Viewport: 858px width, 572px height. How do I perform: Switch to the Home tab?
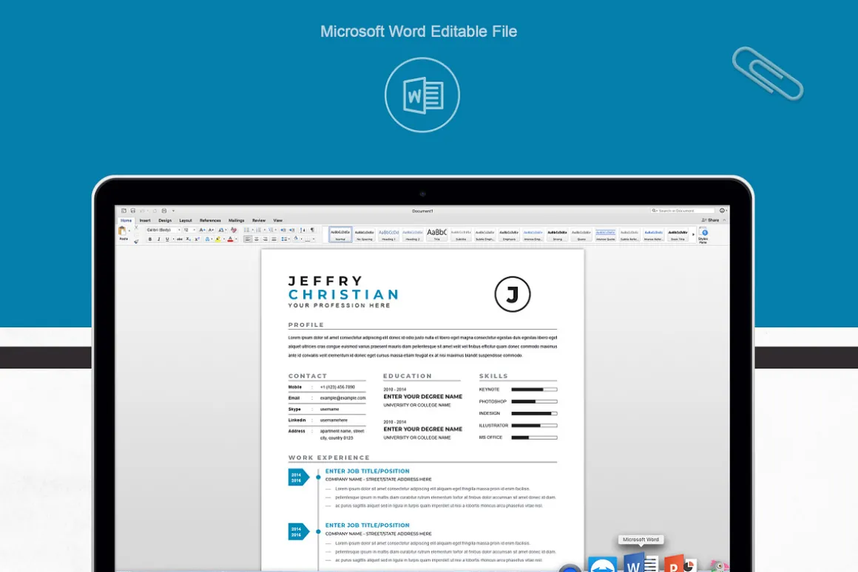click(x=126, y=220)
